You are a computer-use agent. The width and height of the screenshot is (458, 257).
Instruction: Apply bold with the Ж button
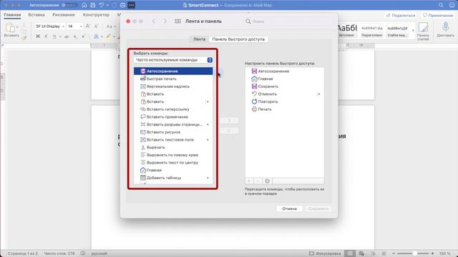38,36
